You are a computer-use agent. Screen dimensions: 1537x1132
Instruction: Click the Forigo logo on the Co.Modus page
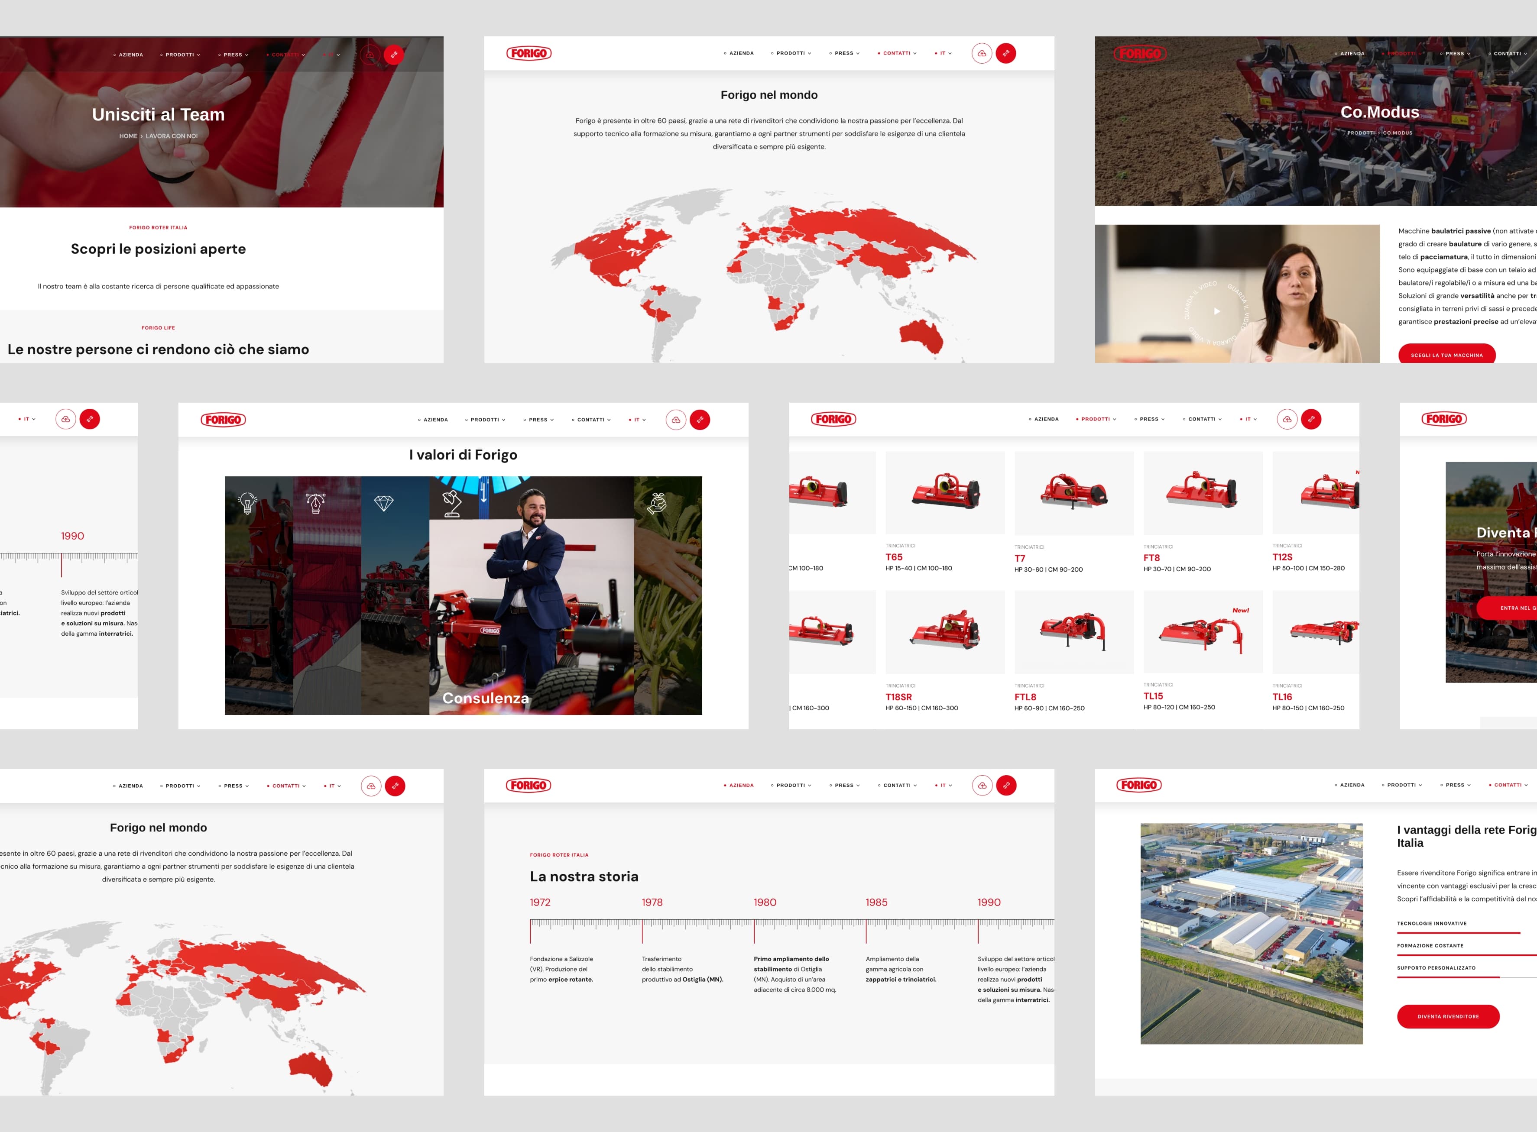coord(1139,53)
